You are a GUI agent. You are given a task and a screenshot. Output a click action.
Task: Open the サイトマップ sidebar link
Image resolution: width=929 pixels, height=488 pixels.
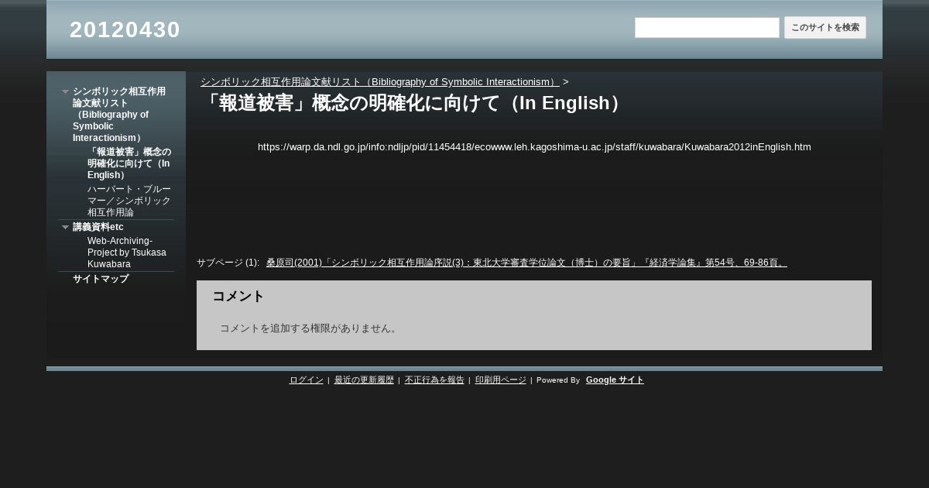101,279
